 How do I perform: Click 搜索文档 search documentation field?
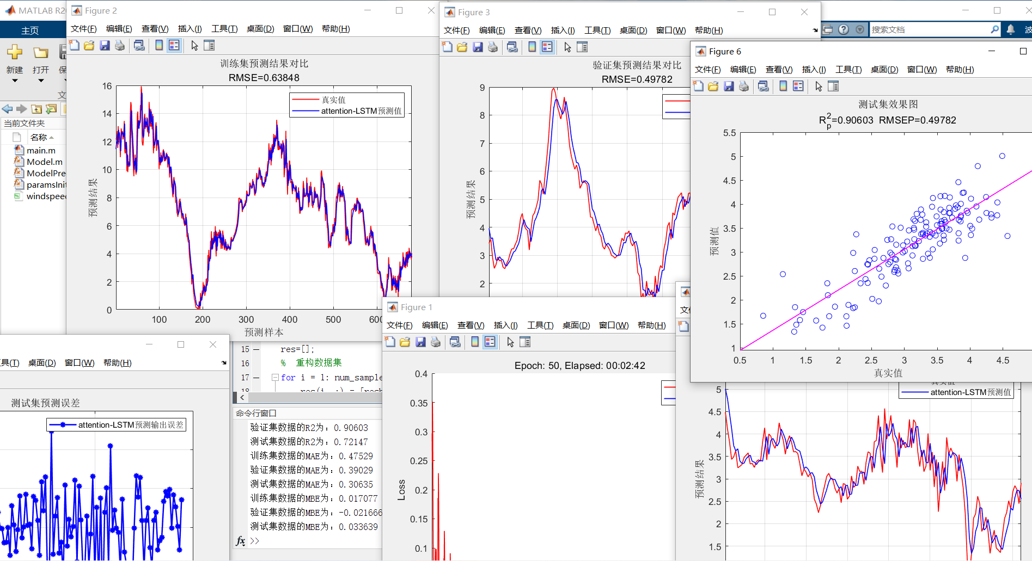pos(929,29)
